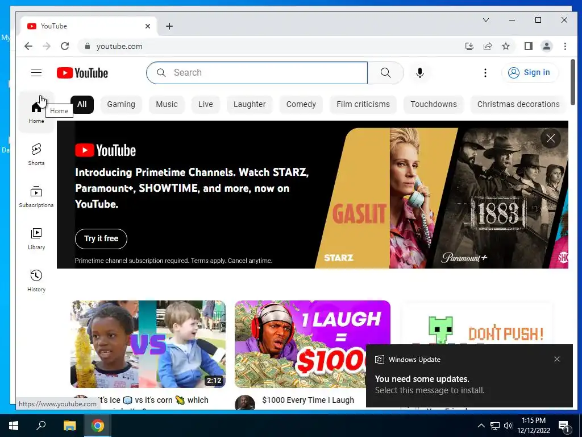Screen dimensions: 582x437
Task: Click the volume speaker icon in tray
Action: [x=508, y=426]
